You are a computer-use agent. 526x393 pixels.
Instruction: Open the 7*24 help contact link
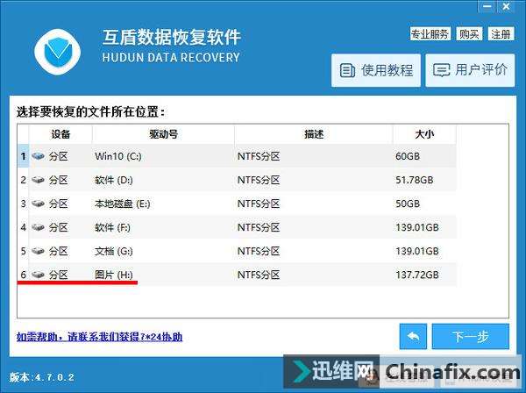tap(99, 337)
